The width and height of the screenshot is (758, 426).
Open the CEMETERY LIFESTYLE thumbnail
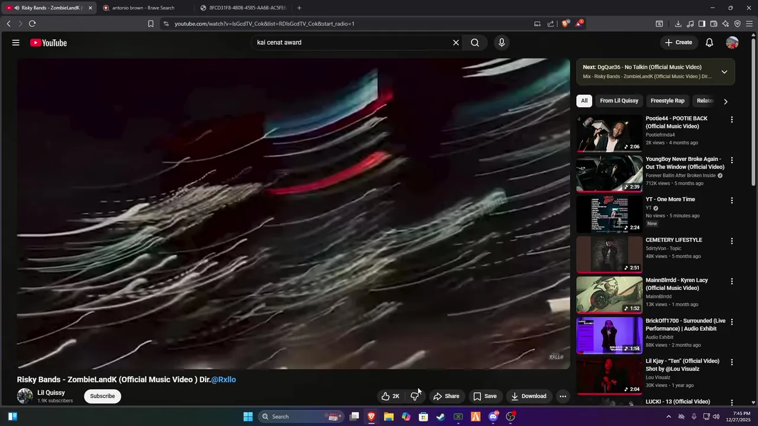(x=609, y=254)
